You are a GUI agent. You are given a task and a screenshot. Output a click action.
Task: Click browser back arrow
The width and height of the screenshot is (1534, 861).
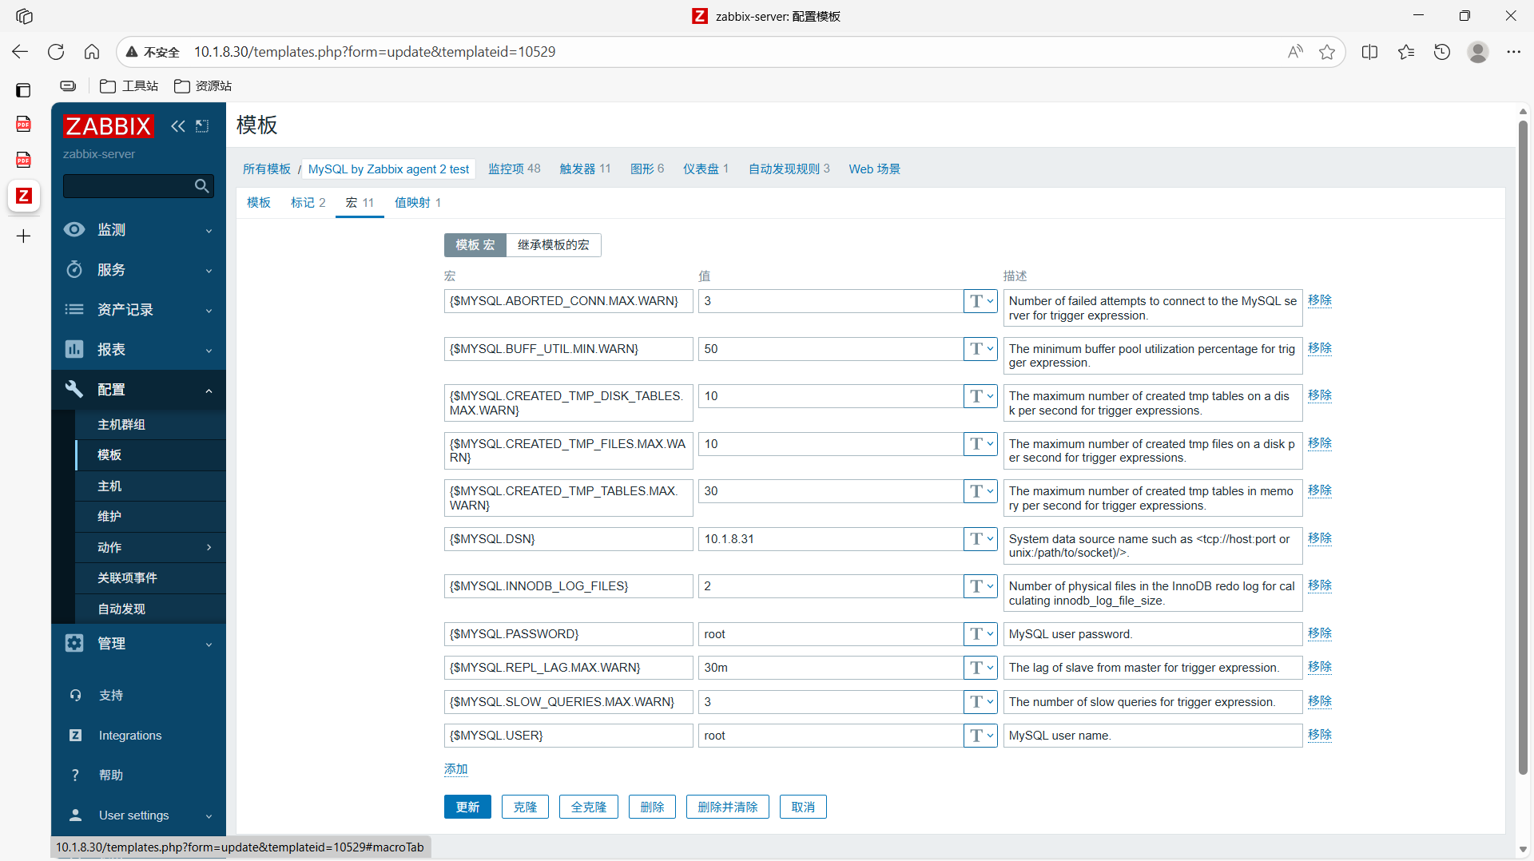(20, 52)
